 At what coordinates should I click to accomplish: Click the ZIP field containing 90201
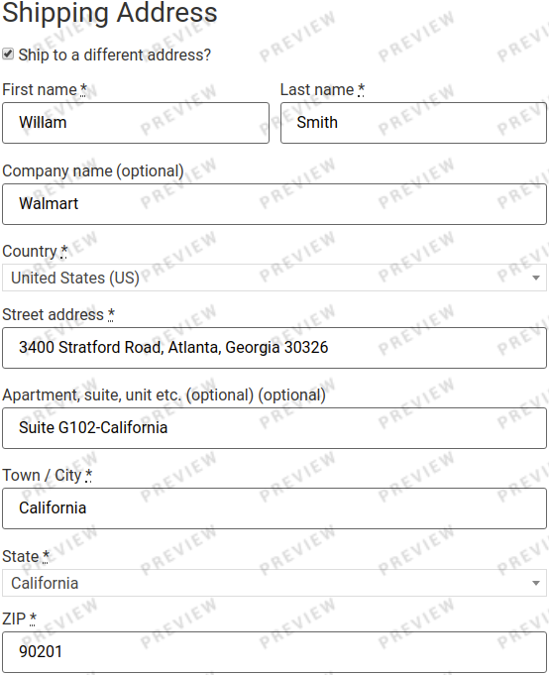pos(274,652)
